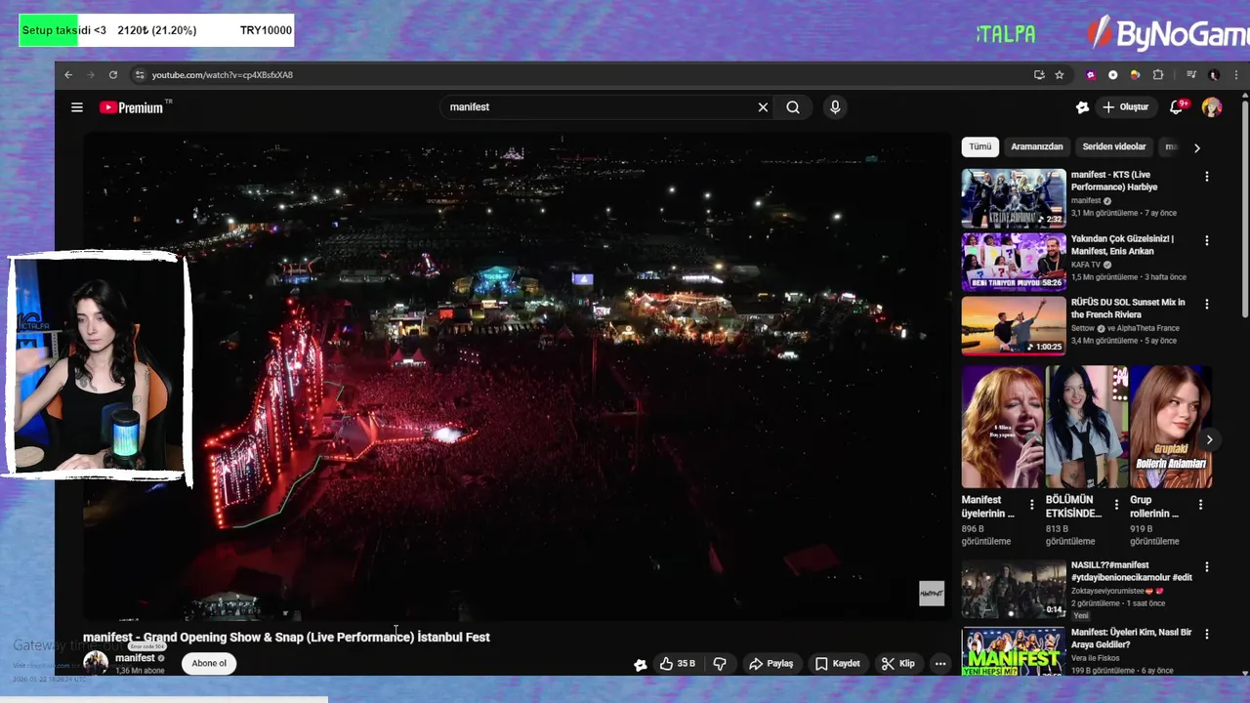This screenshot has height=703, width=1250.
Task: Go forward using browser forward arrow
Action: point(91,75)
